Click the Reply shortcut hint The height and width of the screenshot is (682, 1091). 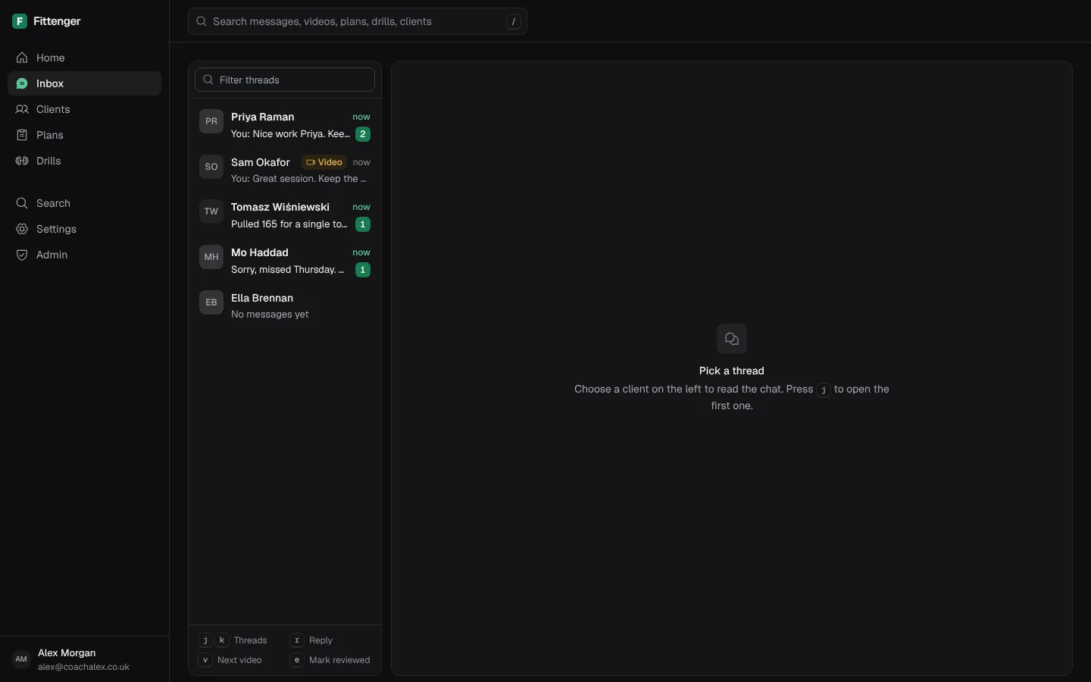312,640
